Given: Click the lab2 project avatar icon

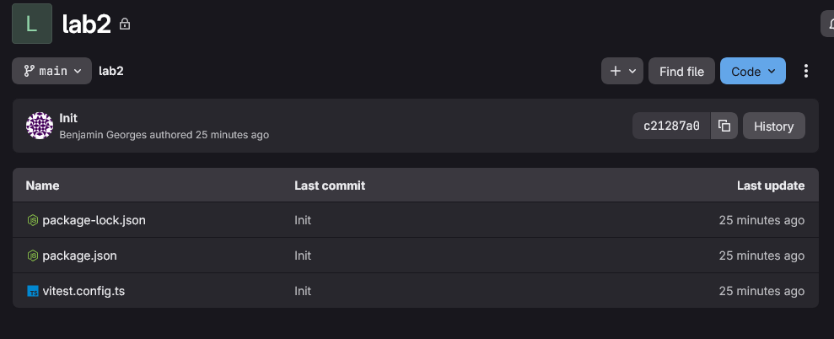Looking at the screenshot, I should (x=32, y=23).
